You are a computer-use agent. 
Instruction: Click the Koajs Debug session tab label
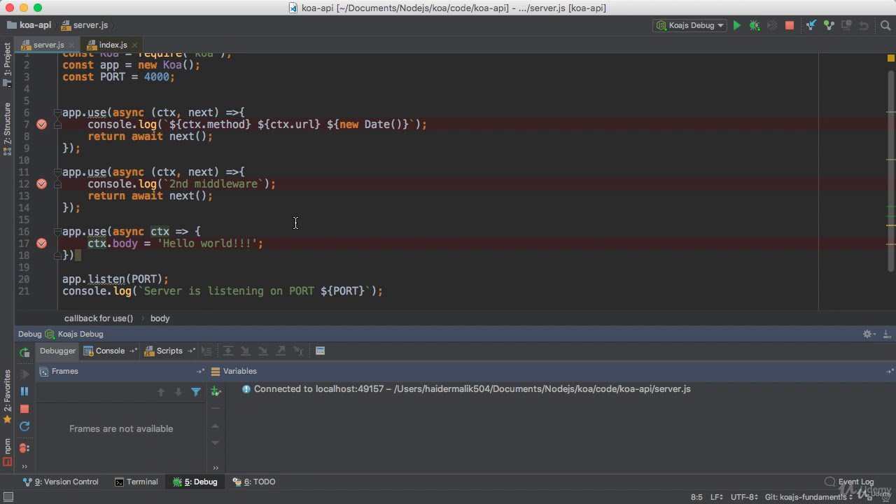(74, 335)
